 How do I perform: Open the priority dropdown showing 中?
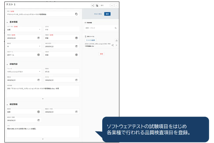pyautogui.click(x=24, y=46)
